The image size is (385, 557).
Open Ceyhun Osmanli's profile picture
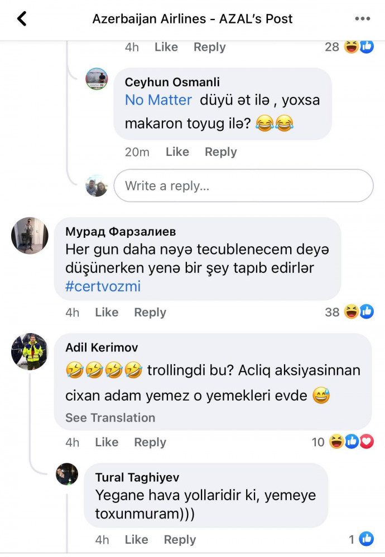point(97,79)
